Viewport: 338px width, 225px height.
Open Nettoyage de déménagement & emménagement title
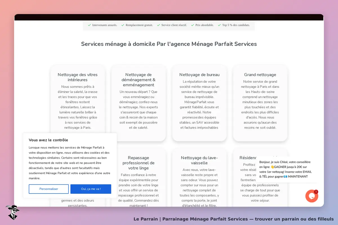pyautogui.click(x=139, y=80)
